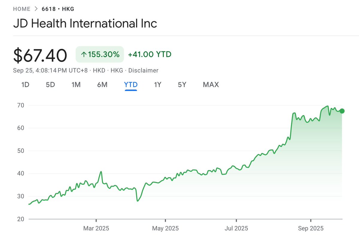Select the 5D chart period
Screen dimensions: 359x241
[x=50, y=85]
